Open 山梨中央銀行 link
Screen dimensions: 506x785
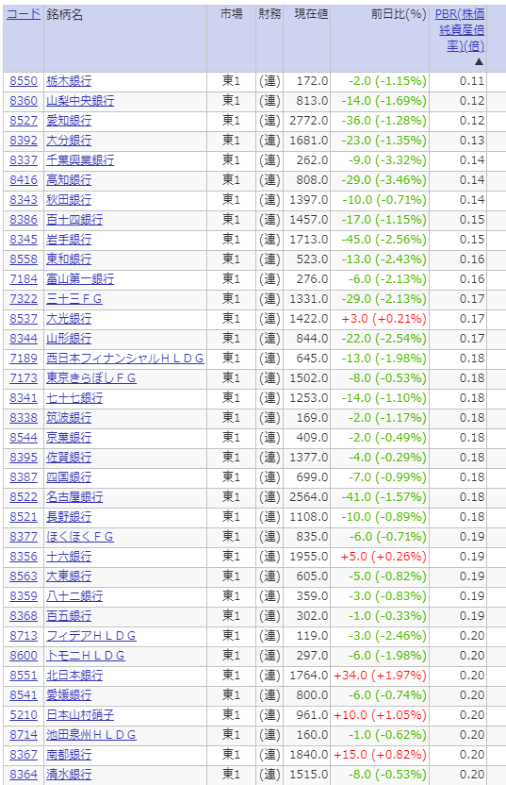point(80,101)
